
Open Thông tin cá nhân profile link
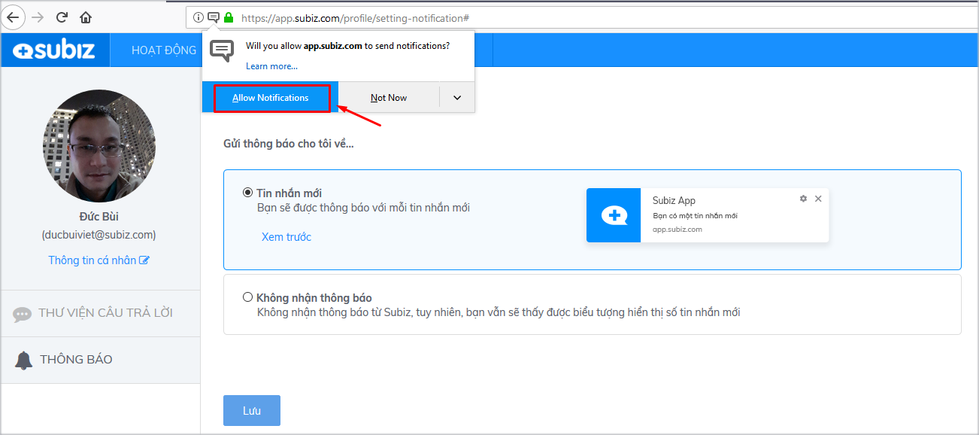99,261
